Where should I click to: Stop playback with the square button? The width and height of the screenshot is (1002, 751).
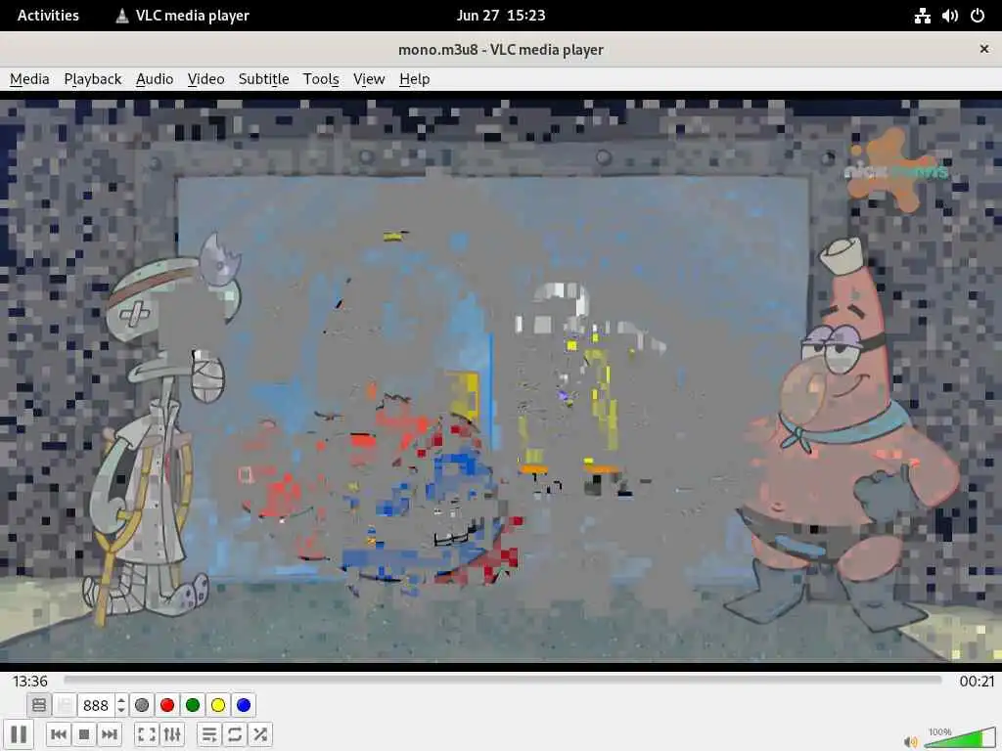[x=84, y=734]
